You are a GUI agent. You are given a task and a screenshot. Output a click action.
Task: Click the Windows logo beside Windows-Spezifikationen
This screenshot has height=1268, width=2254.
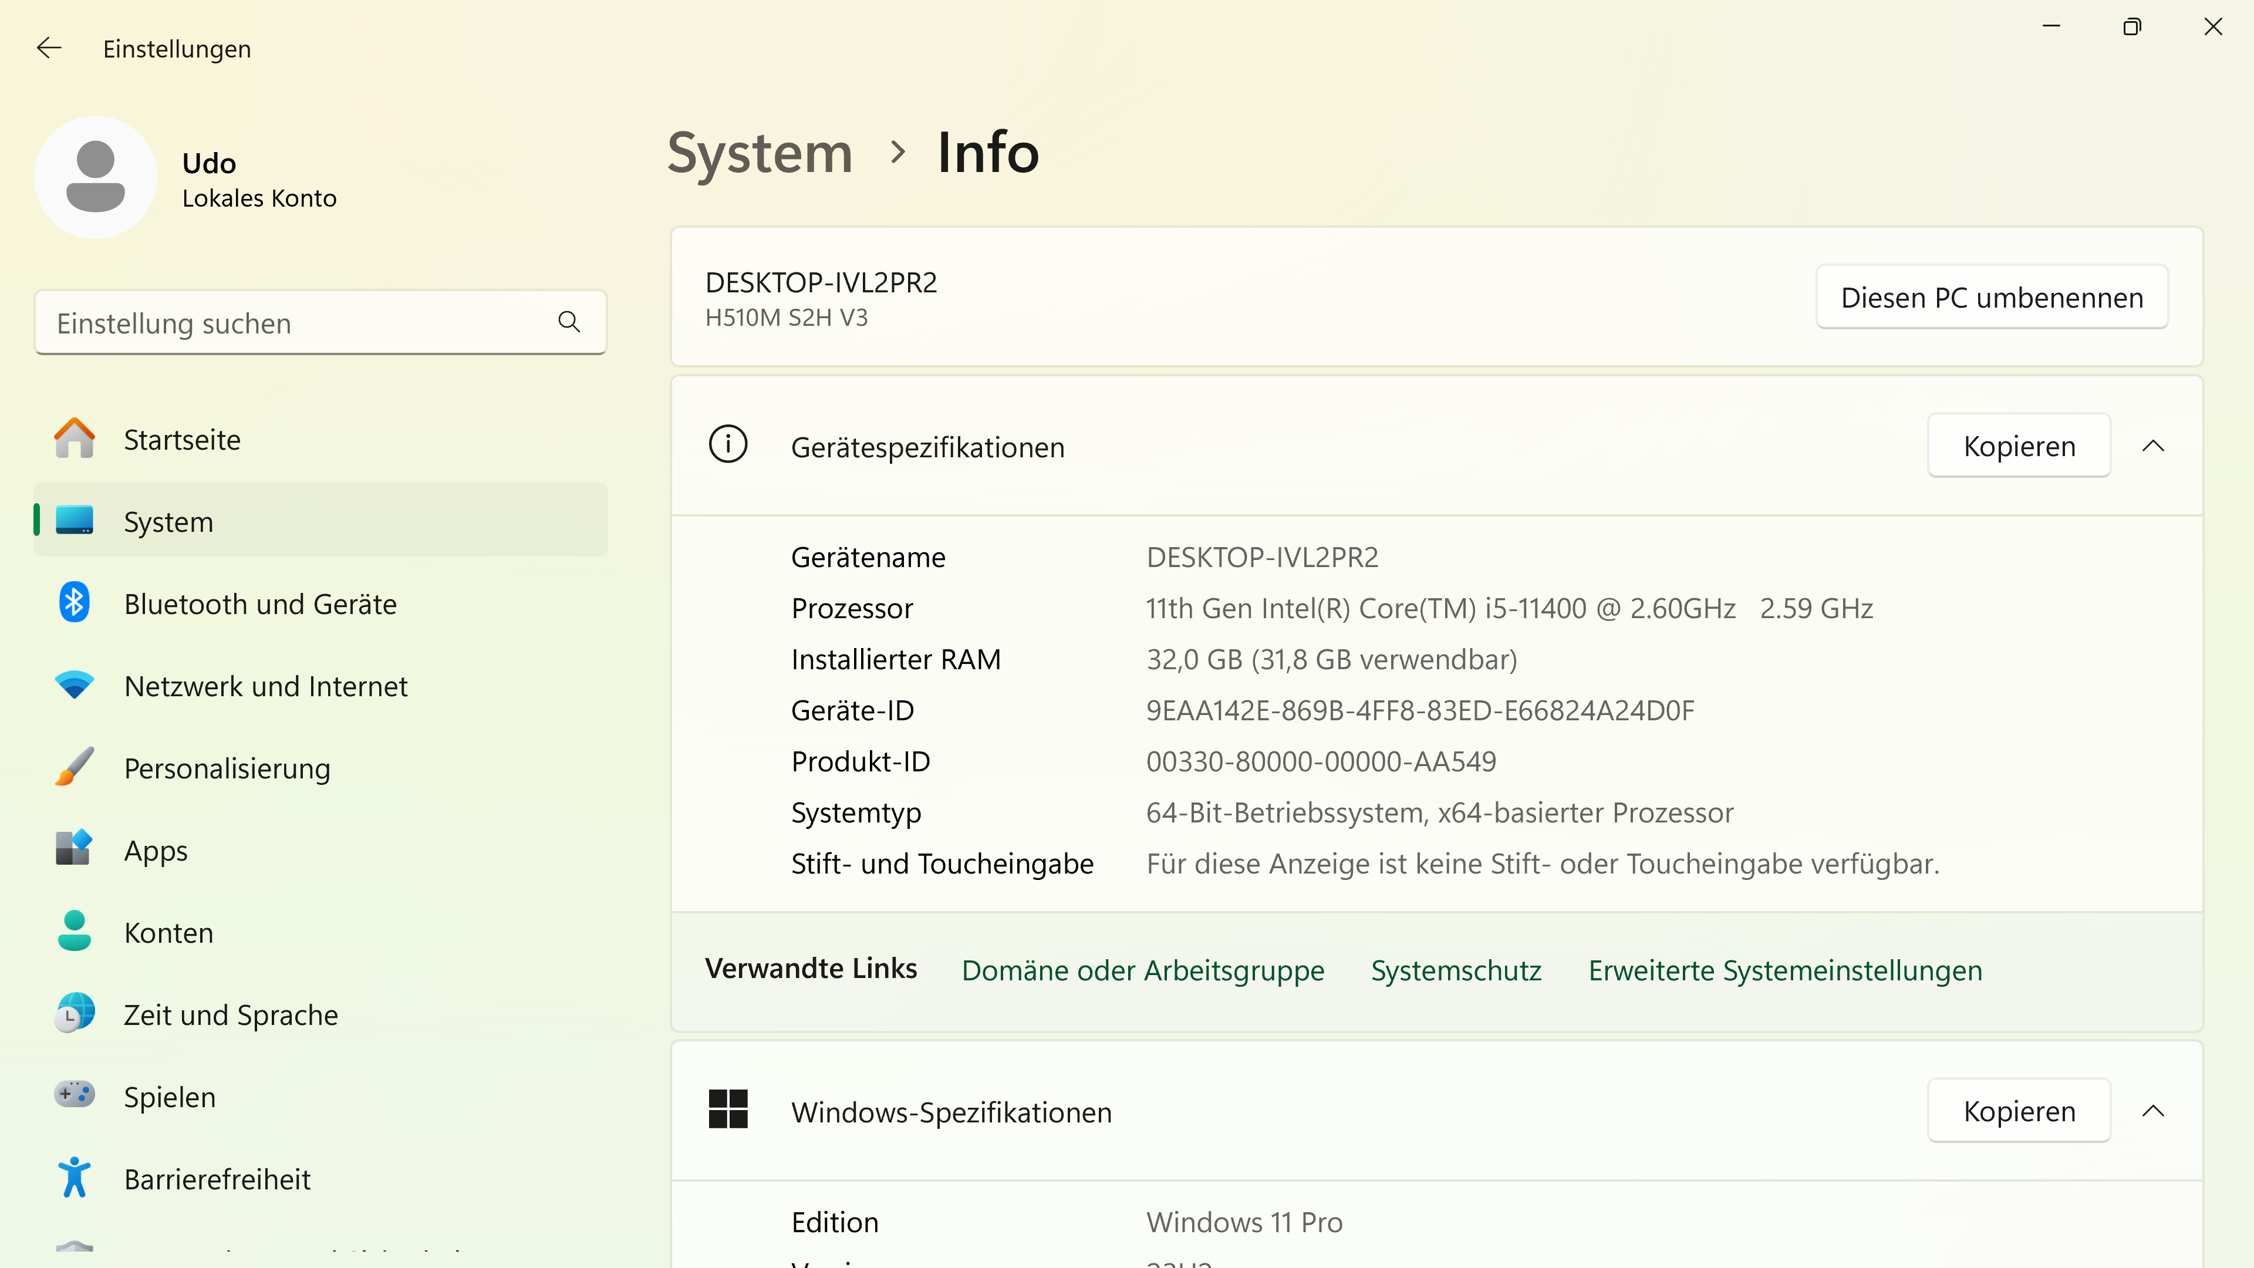click(728, 1109)
